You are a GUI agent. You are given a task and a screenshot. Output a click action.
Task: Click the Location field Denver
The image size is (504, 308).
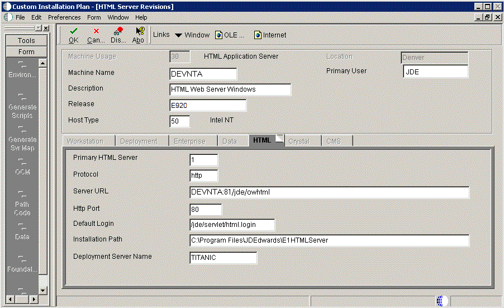pos(435,58)
